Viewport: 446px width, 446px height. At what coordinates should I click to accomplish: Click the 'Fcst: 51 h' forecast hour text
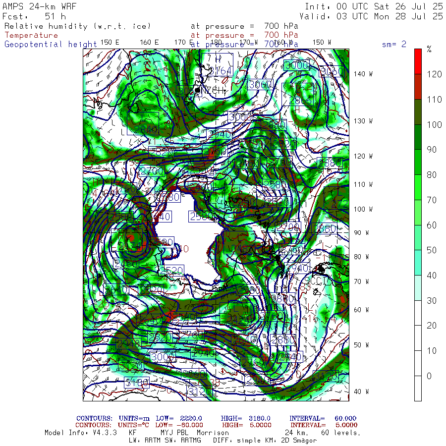[34, 16]
